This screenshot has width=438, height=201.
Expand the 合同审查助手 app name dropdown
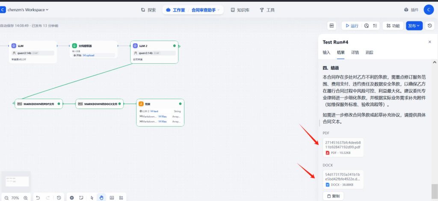click(x=205, y=9)
